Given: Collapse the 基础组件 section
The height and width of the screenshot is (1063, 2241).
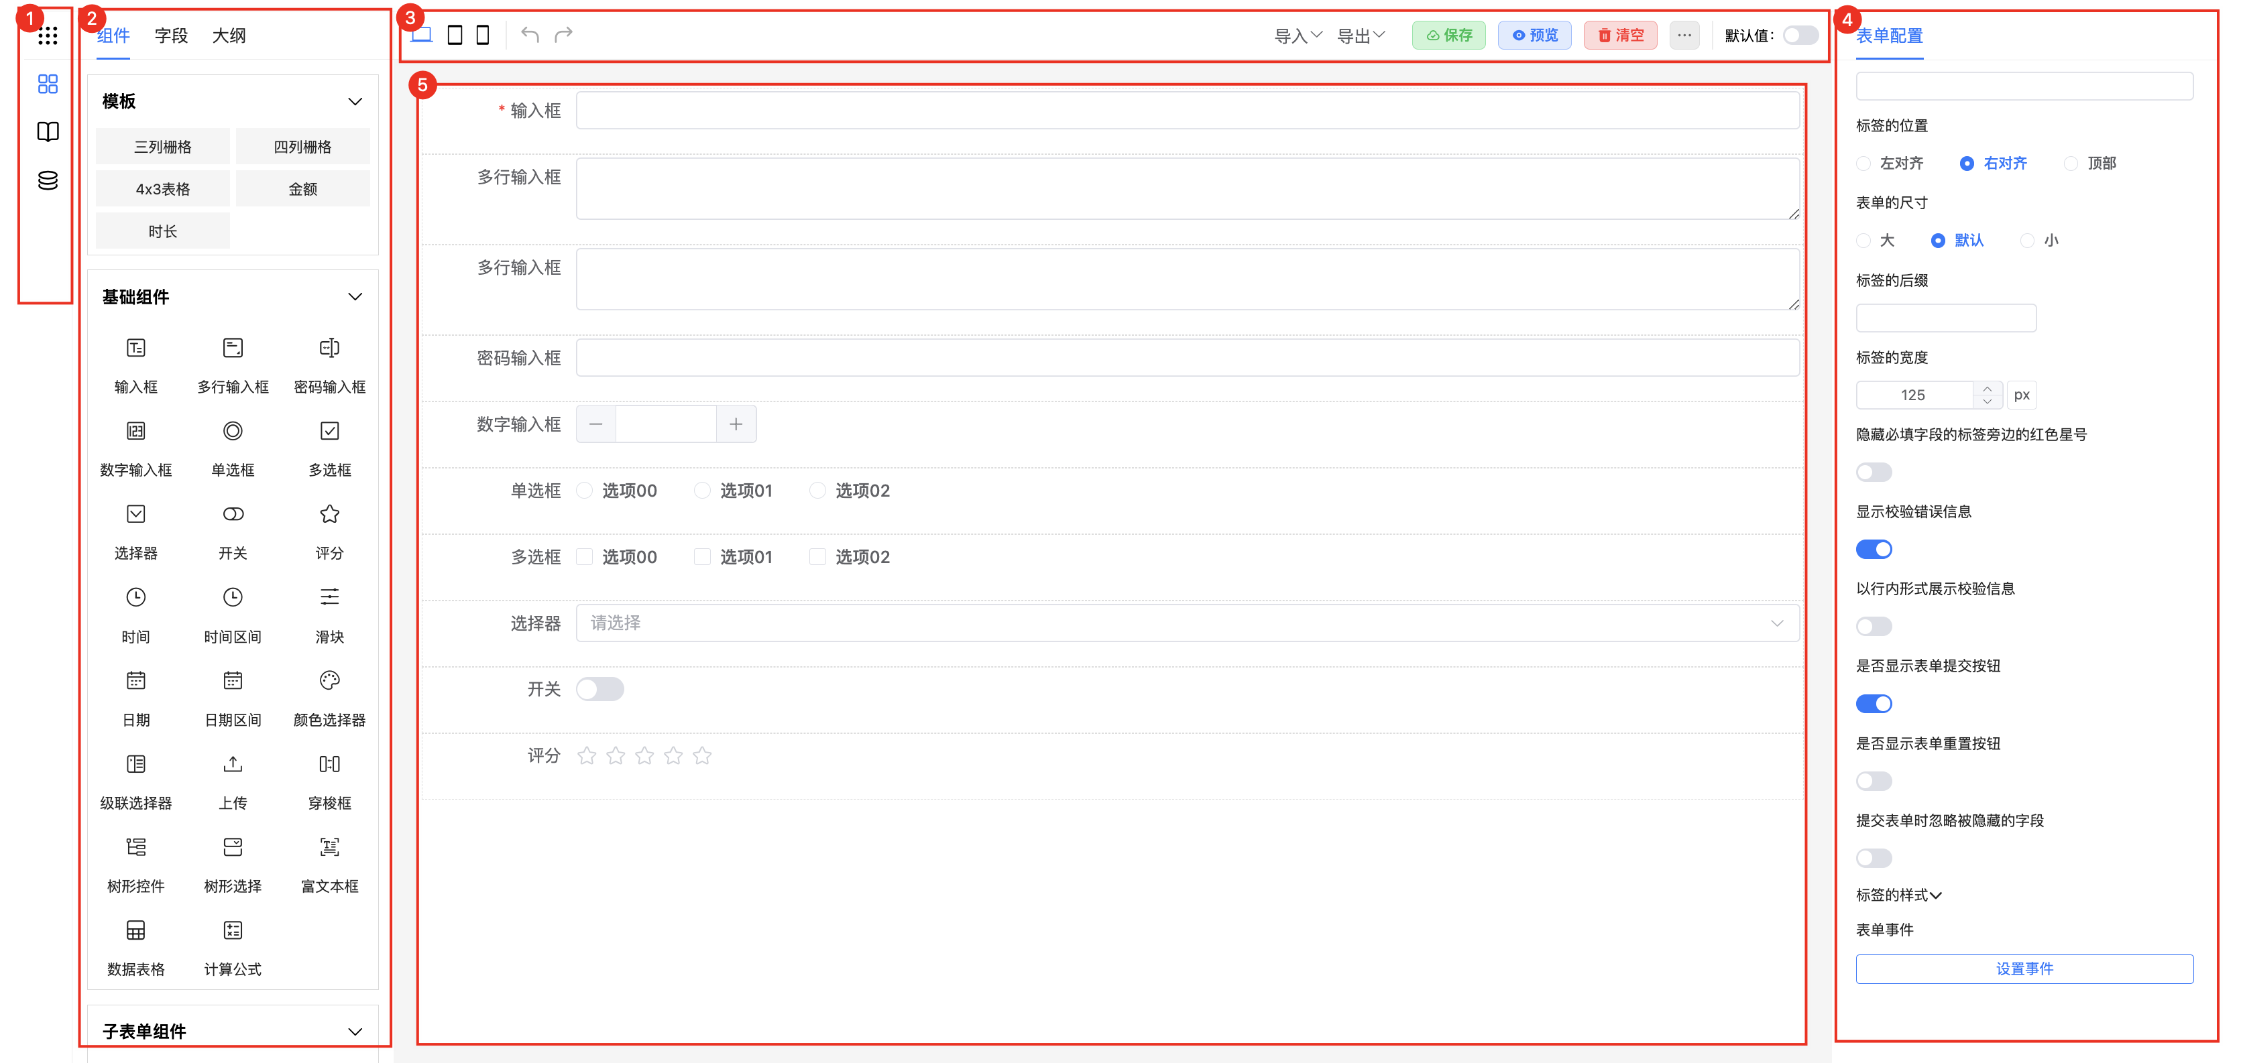Looking at the screenshot, I should 355,297.
